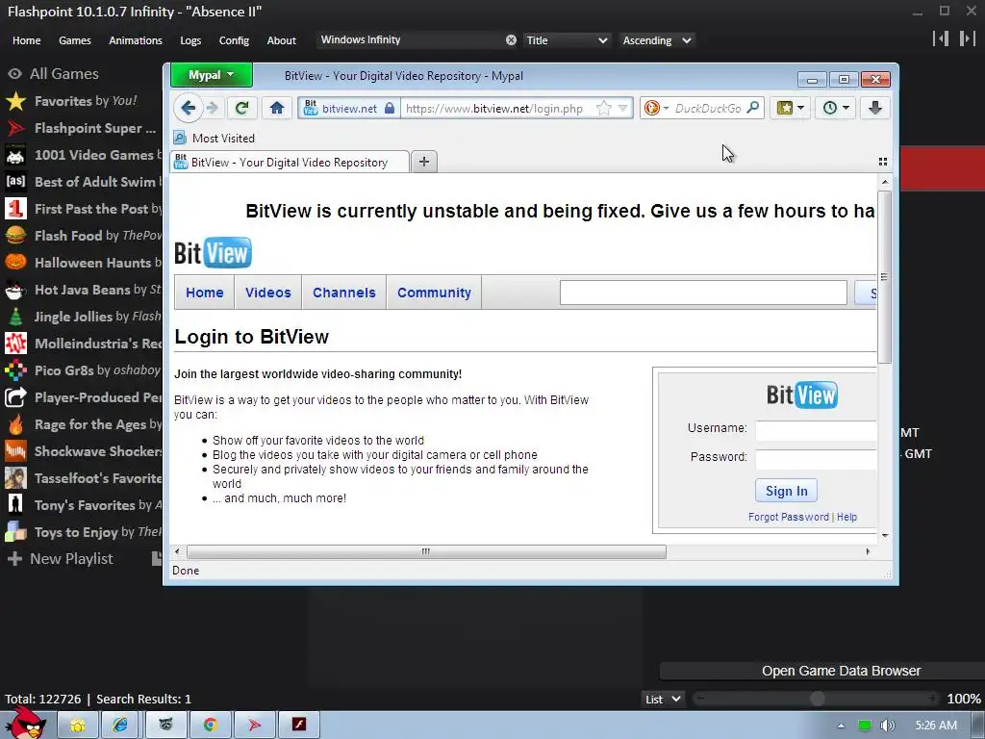The height and width of the screenshot is (739, 985).
Task: Switch to Flashpoint on the taskbar
Action: [254, 725]
